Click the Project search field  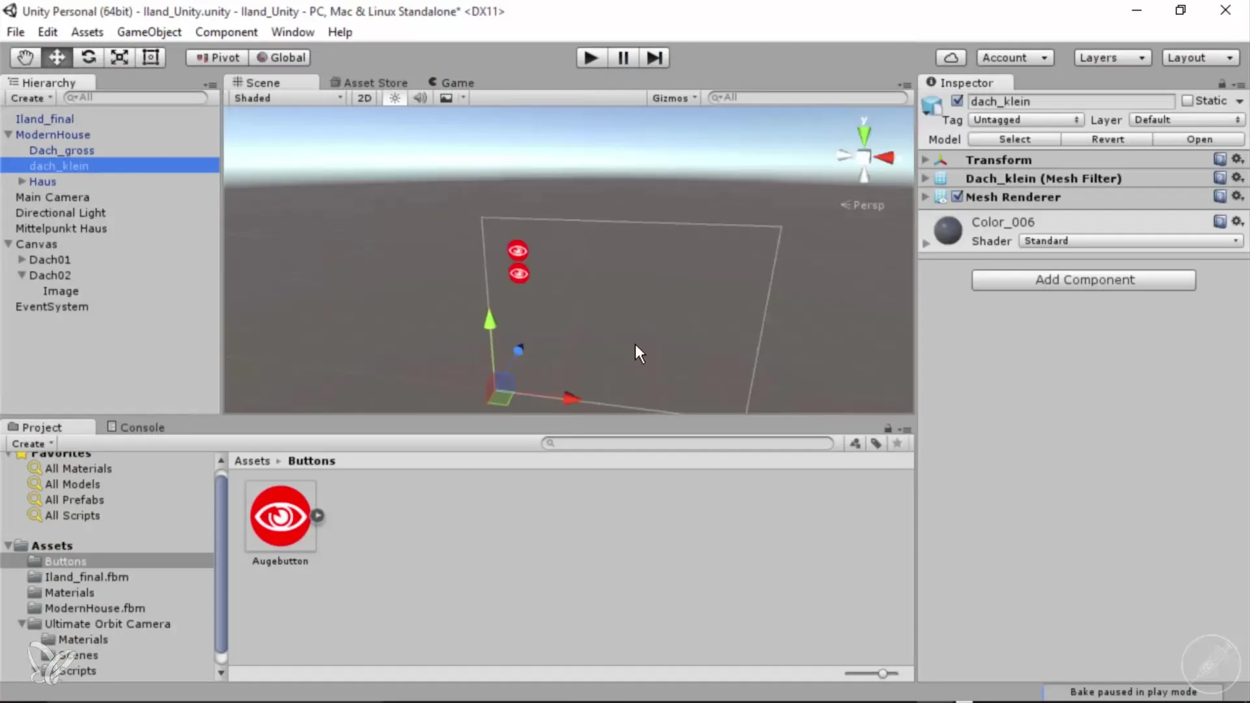click(687, 443)
